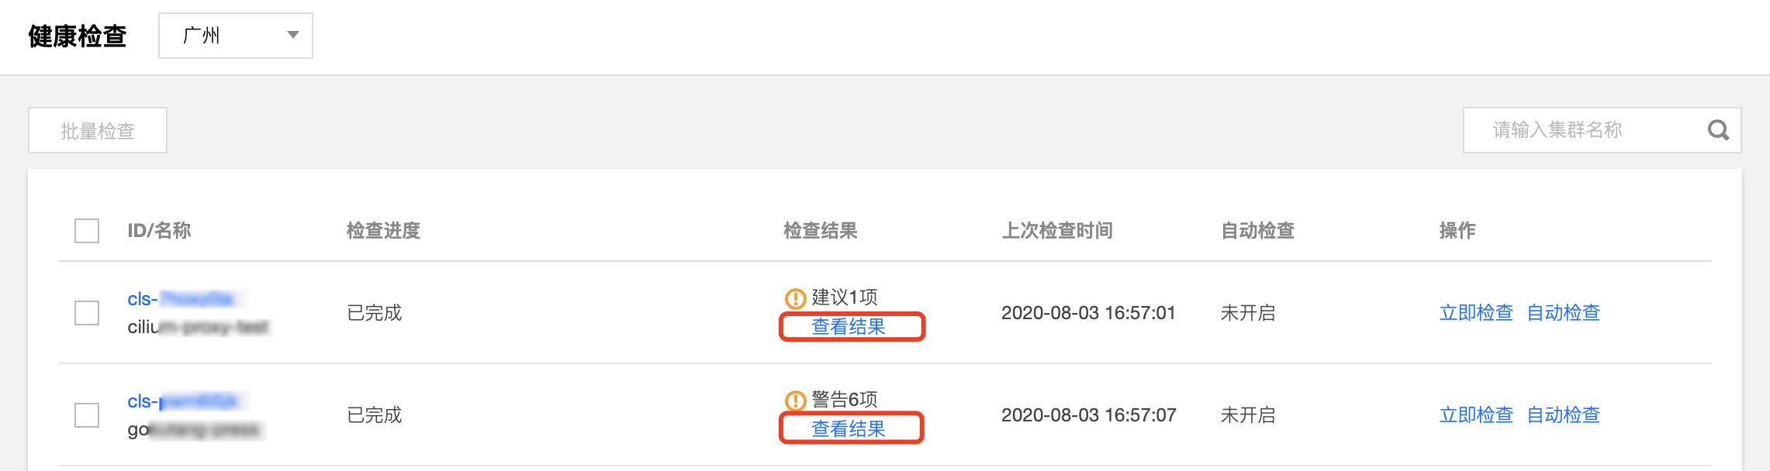Image resolution: width=1770 pixels, height=471 pixels.
Task: Run 立即检查 on the second cluster
Action: pos(1476,415)
